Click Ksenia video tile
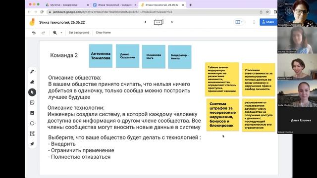The image size is (317, 178). (297, 67)
